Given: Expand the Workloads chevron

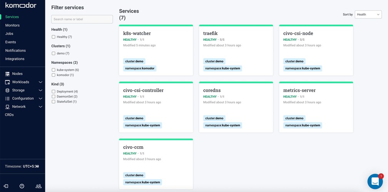Looking at the screenshot, I should click(x=40, y=82).
